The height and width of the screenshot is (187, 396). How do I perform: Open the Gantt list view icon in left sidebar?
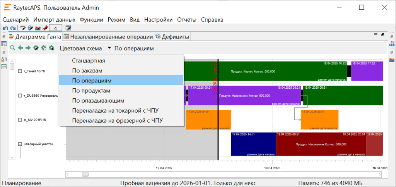4,44
